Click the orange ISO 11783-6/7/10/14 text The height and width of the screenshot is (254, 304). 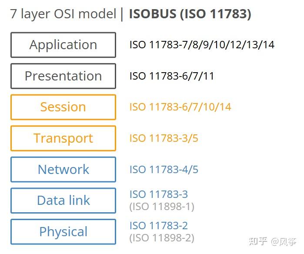click(180, 107)
